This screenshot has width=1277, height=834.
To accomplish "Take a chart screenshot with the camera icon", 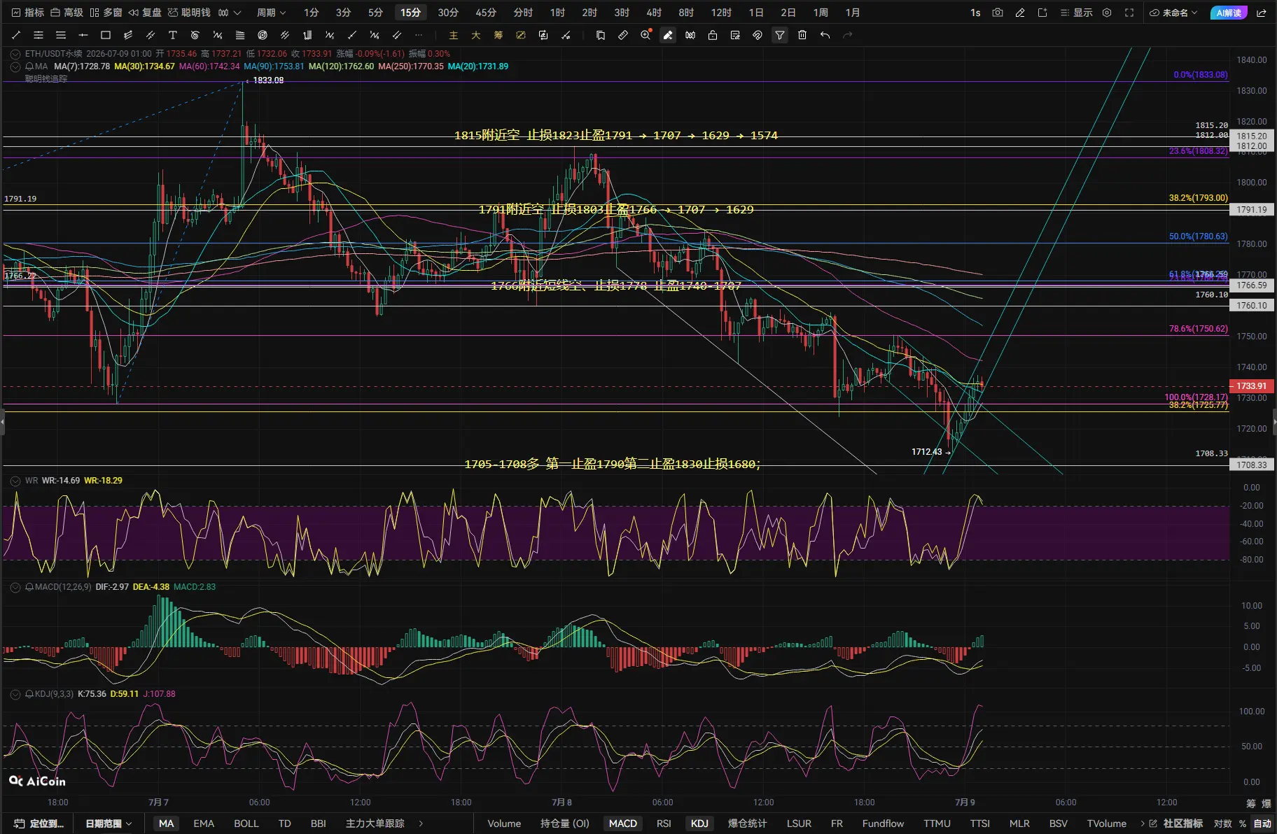I will [998, 13].
